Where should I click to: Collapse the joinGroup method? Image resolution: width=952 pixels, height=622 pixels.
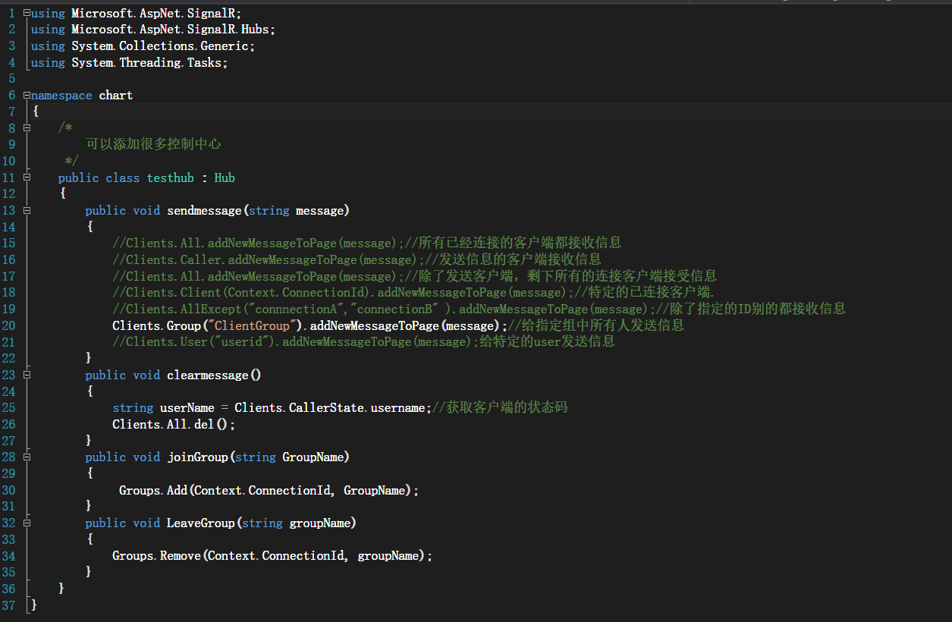pyautogui.click(x=27, y=457)
